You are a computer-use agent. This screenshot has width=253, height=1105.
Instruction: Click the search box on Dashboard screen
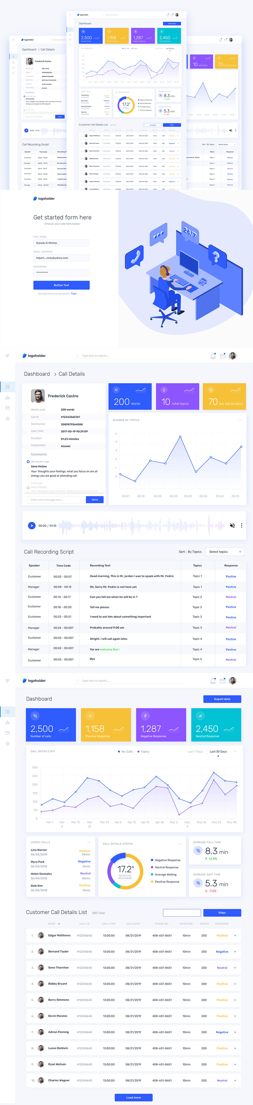point(129,681)
